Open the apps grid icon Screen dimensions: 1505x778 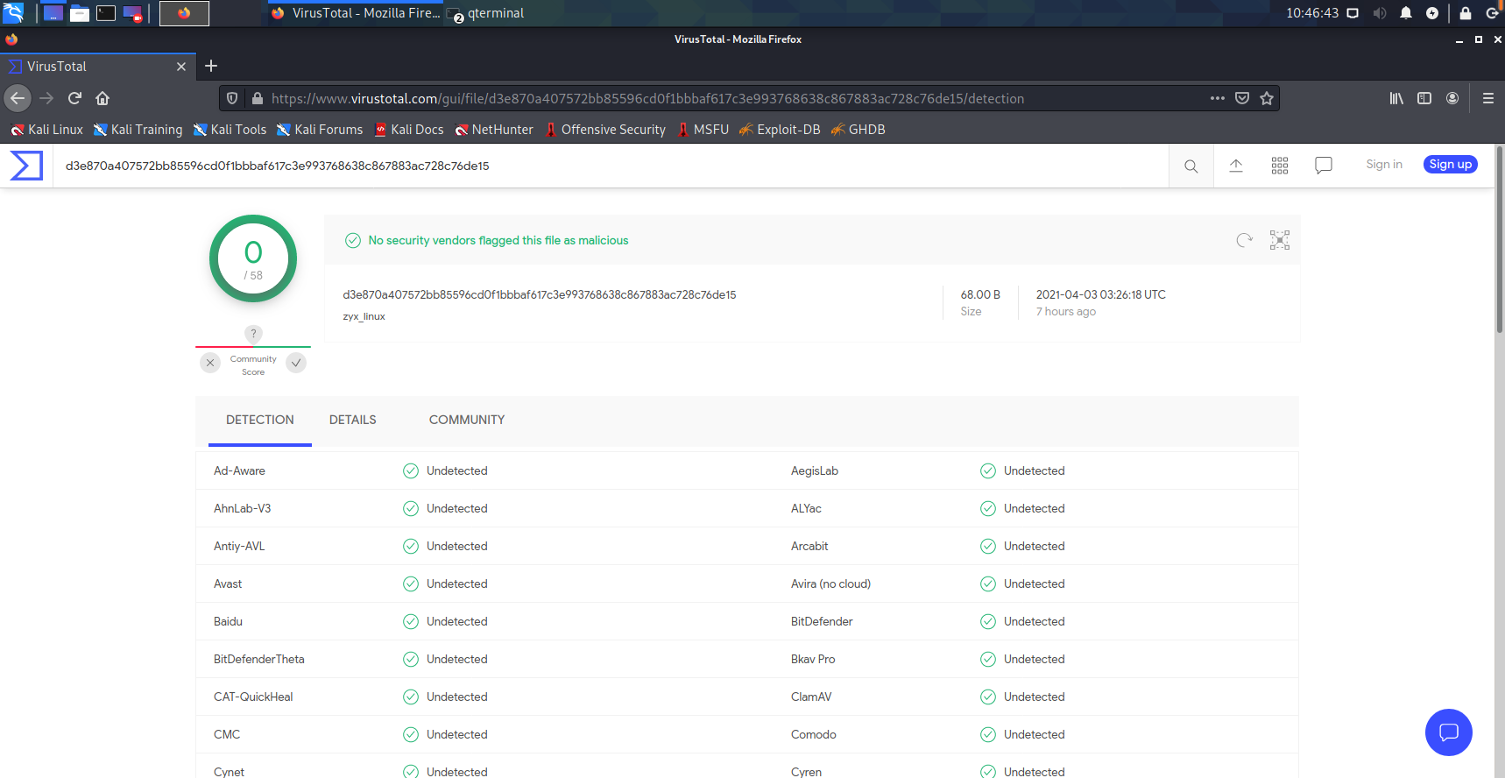(x=1280, y=166)
